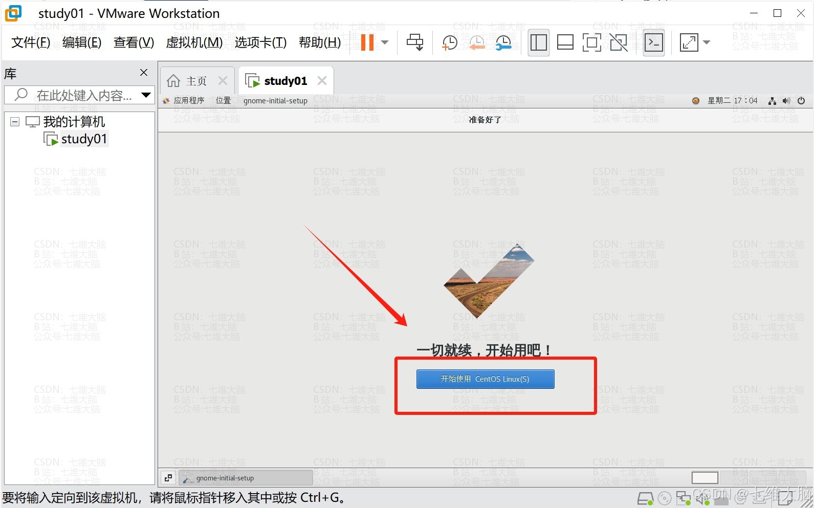Open the guest power menu icon
814x508 pixels.
(801, 101)
